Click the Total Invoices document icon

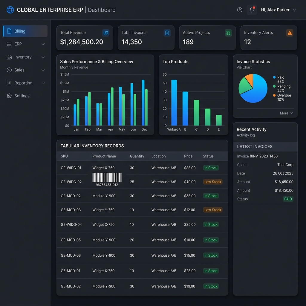[167, 33]
